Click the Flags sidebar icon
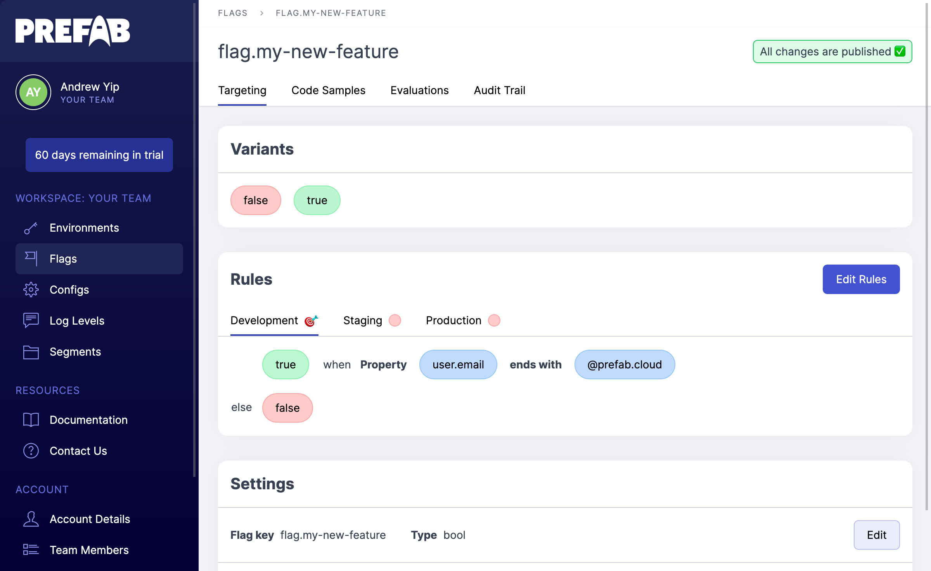This screenshot has width=931, height=571. coord(31,258)
